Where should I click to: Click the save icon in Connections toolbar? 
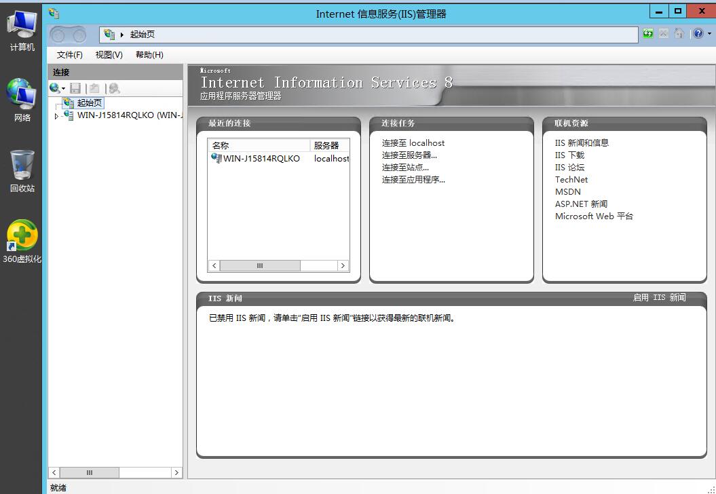75,88
